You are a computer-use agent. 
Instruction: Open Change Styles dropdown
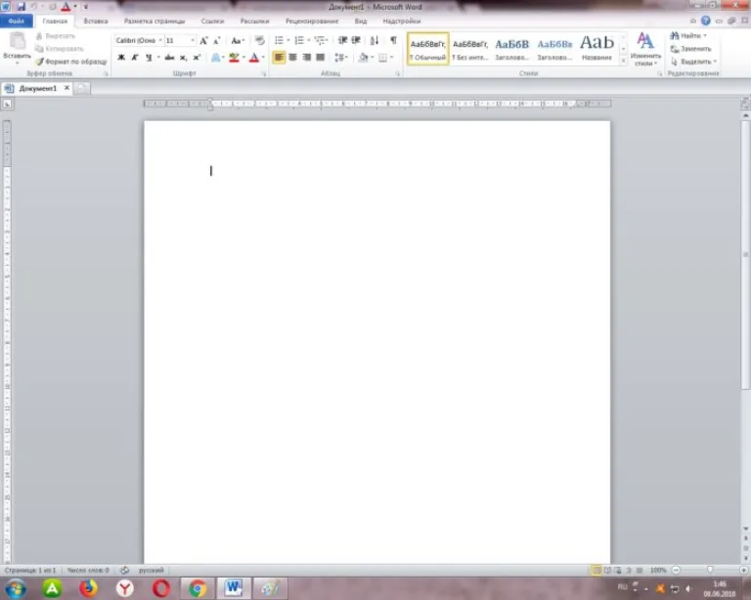click(x=645, y=49)
